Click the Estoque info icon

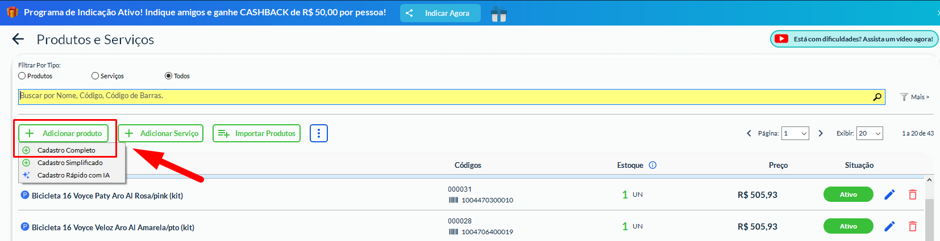point(652,165)
